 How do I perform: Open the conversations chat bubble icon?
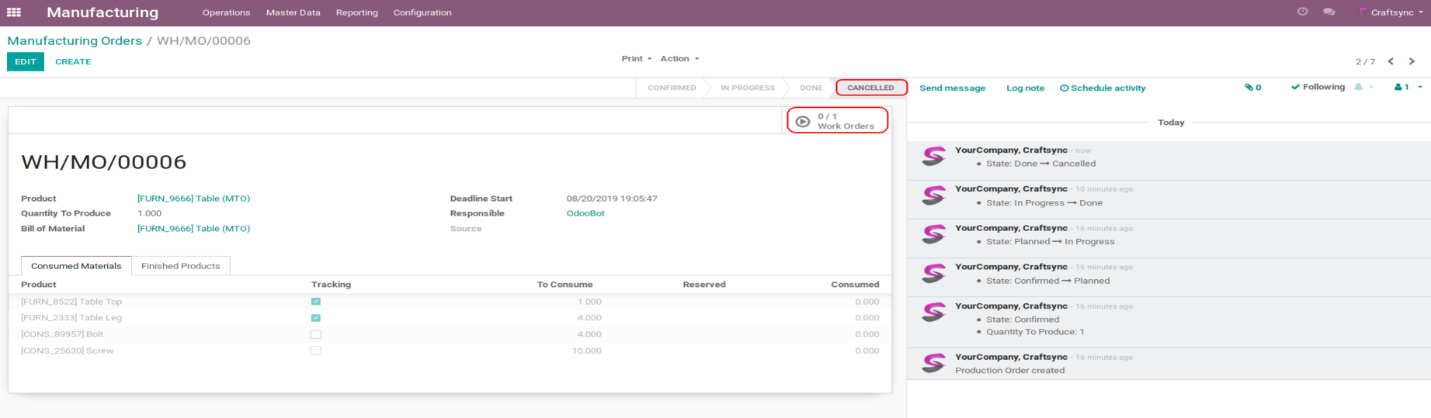(x=1329, y=12)
